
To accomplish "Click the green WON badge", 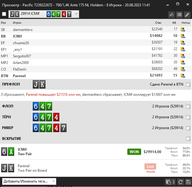I will point(134,152).
